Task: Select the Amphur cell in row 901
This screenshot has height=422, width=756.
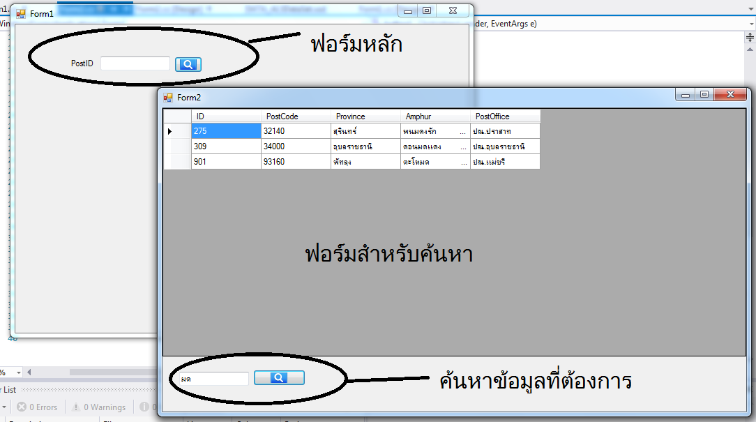Action: [x=435, y=162]
